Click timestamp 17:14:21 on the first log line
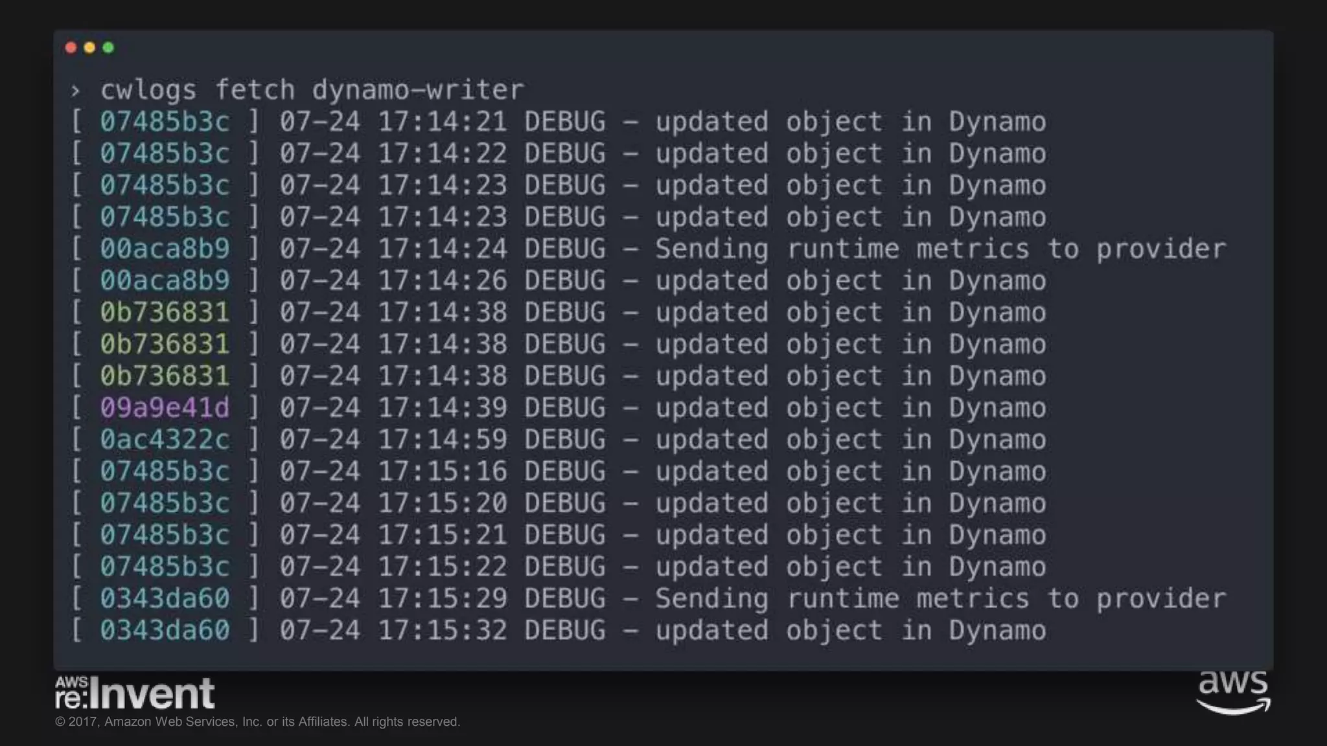Viewport: 1327px width, 746px height. pyautogui.click(x=443, y=122)
